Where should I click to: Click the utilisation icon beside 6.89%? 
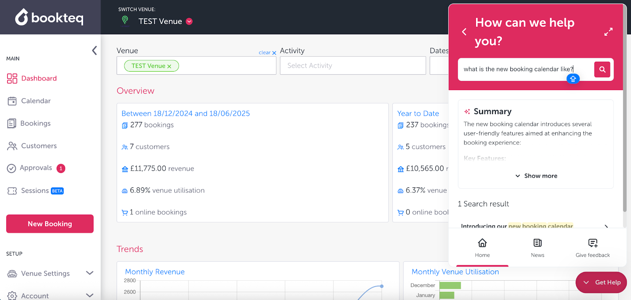tap(125, 191)
